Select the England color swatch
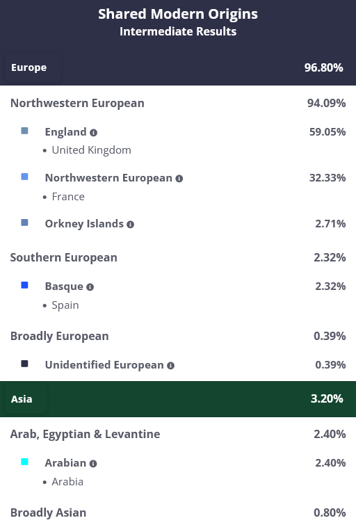The height and width of the screenshot is (525, 356). tap(24, 131)
